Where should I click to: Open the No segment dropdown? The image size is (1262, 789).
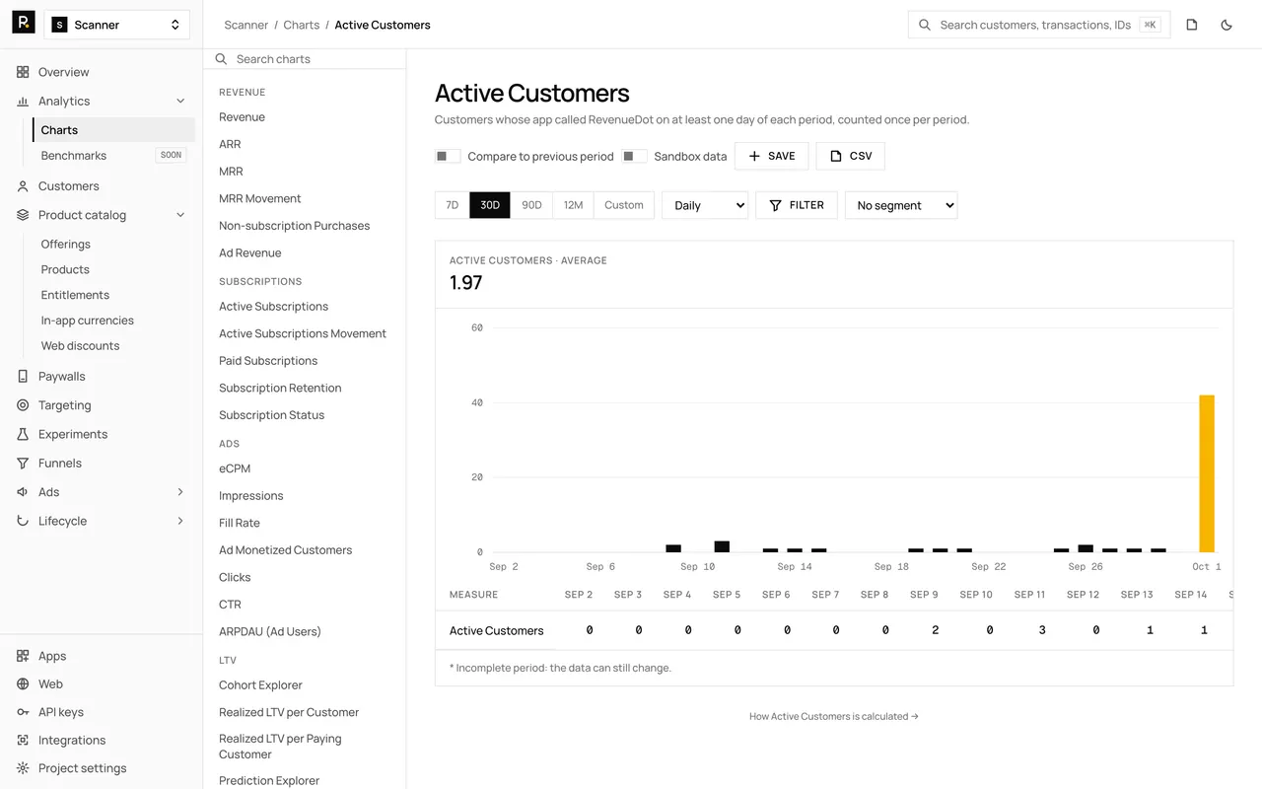(901, 205)
